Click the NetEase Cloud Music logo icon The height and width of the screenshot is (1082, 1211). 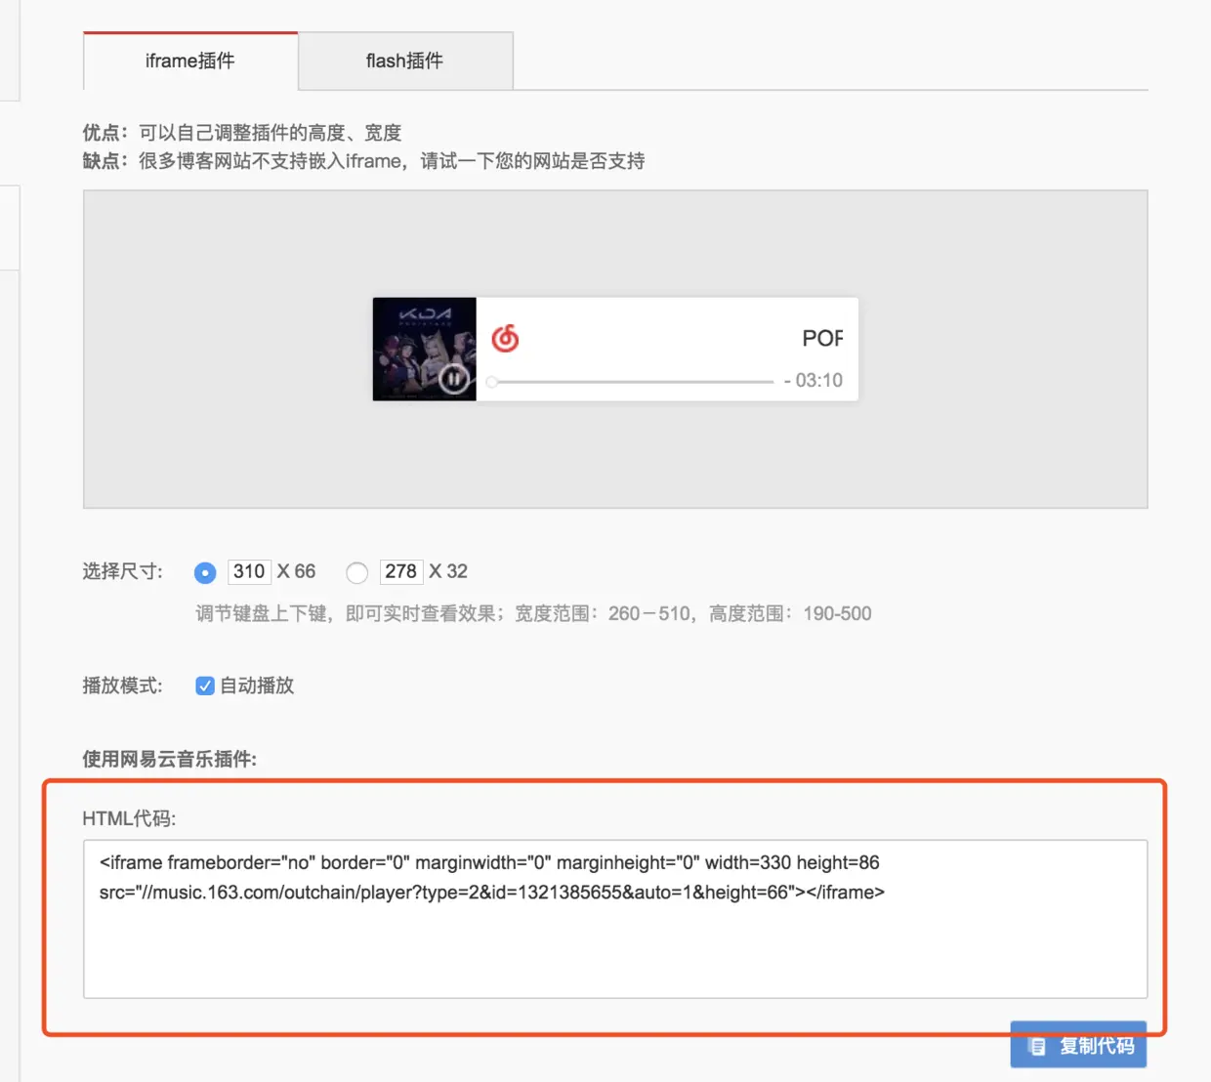click(505, 338)
